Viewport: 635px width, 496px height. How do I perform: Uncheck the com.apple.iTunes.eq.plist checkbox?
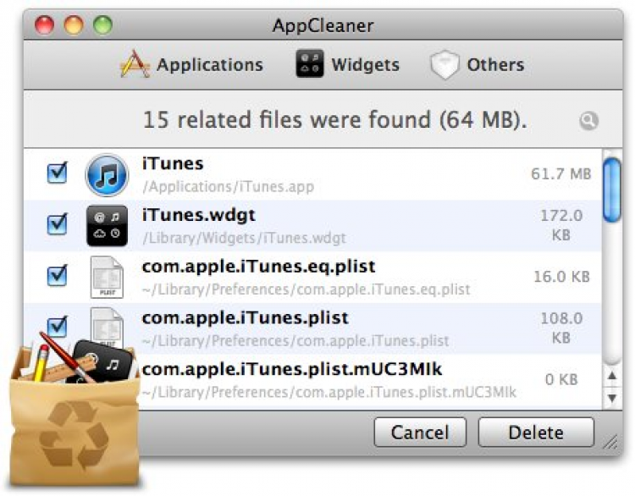(x=57, y=275)
